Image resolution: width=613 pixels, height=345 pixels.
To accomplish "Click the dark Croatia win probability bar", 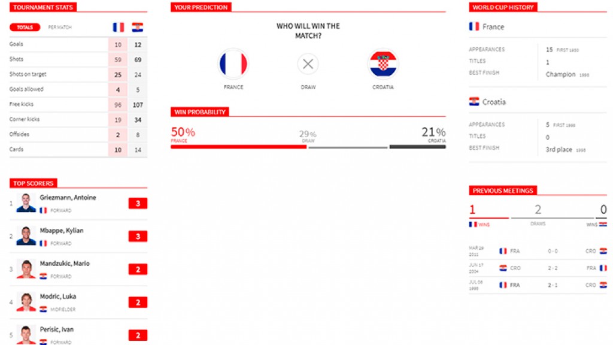I will coord(417,147).
